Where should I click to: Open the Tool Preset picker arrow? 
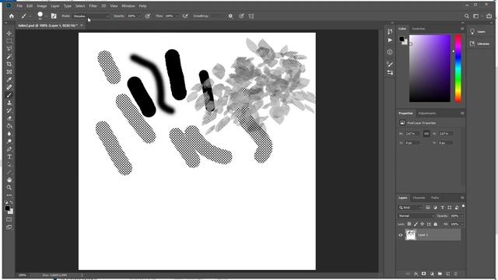pyautogui.click(x=30, y=16)
